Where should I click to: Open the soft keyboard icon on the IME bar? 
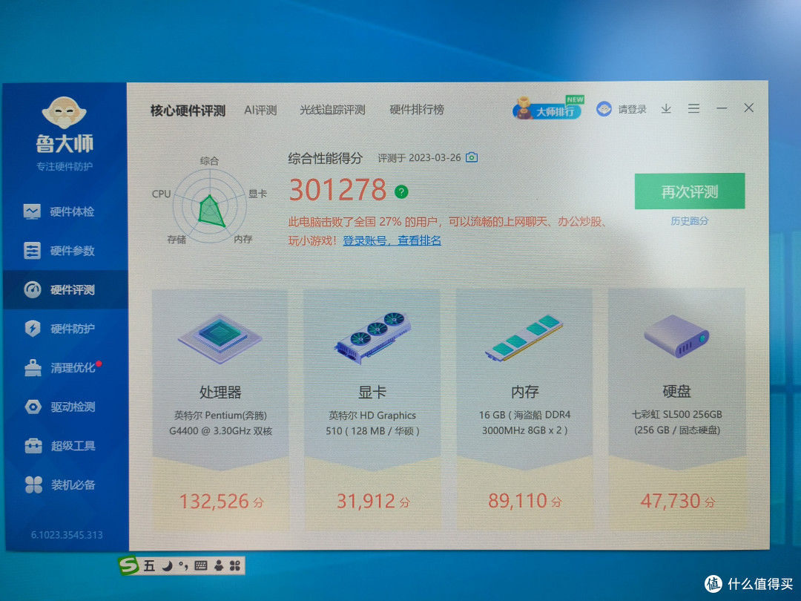(201, 565)
